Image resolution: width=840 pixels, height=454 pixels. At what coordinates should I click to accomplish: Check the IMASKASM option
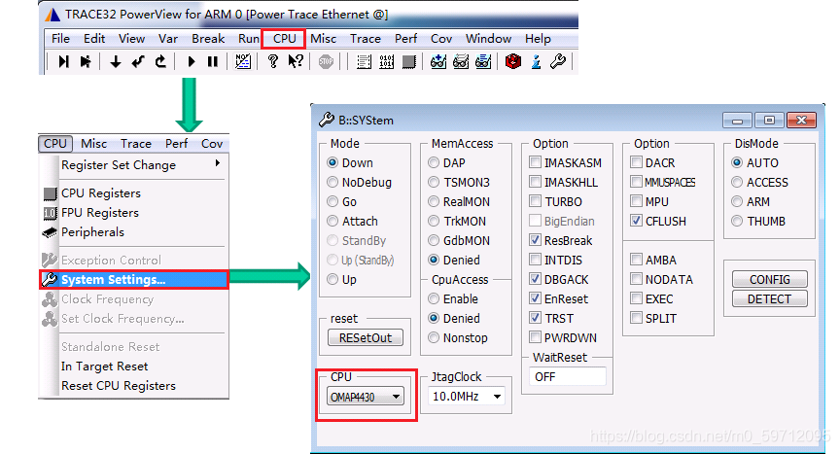535,162
